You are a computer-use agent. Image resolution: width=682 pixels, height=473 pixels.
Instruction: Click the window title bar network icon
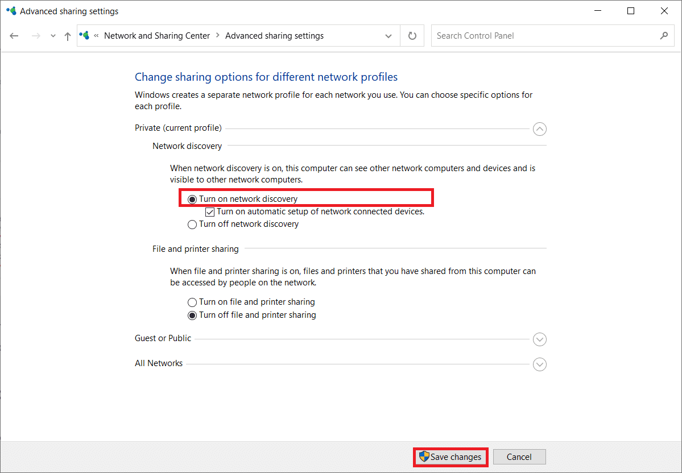pyautogui.click(x=11, y=11)
